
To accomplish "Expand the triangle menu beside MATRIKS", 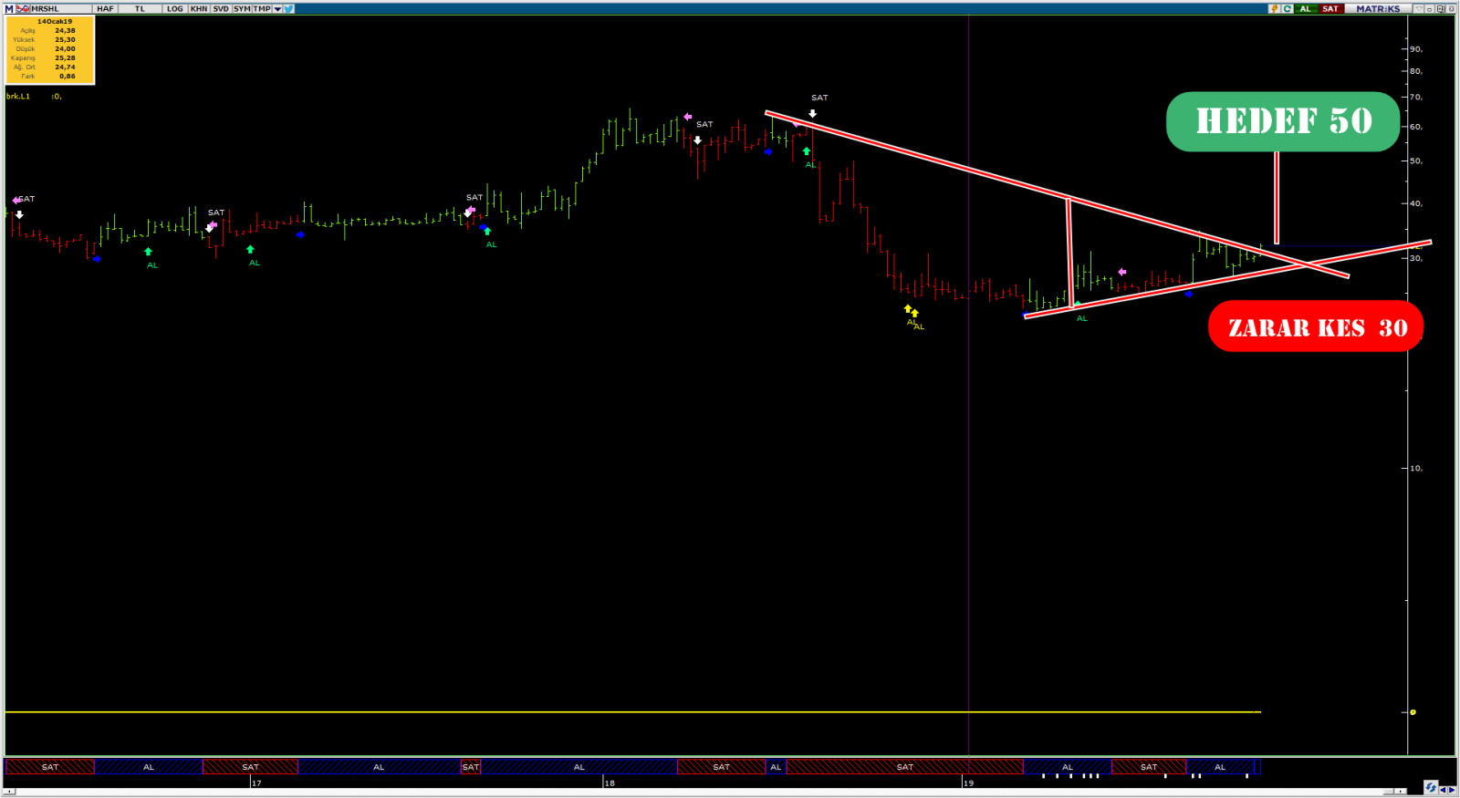I will point(1419,9).
